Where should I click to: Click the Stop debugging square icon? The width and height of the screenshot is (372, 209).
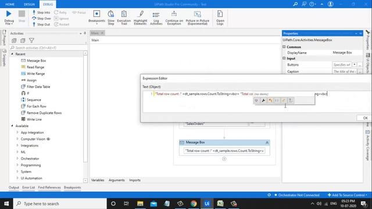22,14
